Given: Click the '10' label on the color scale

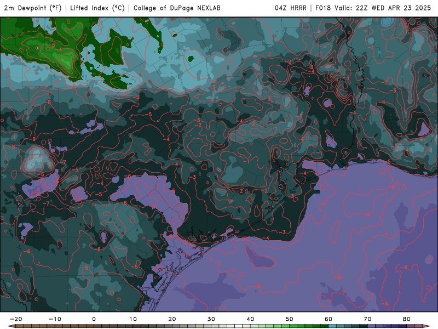Looking at the screenshot, I should 133,319.
